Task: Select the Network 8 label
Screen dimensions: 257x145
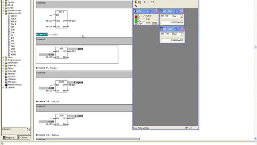Action: pyautogui.click(x=42, y=34)
